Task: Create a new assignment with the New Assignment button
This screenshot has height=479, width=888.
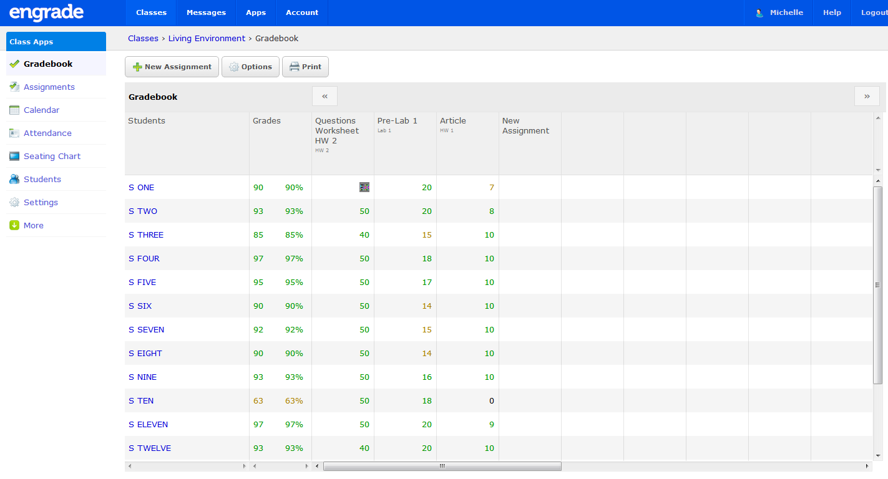Action: tap(172, 67)
